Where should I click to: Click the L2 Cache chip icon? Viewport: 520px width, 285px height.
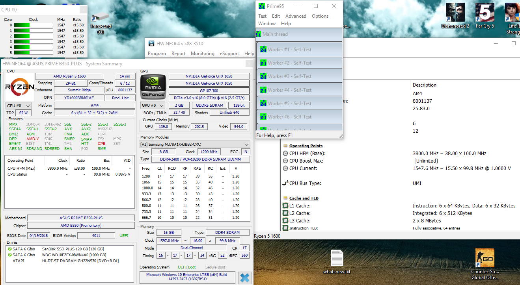[x=285, y=213]
